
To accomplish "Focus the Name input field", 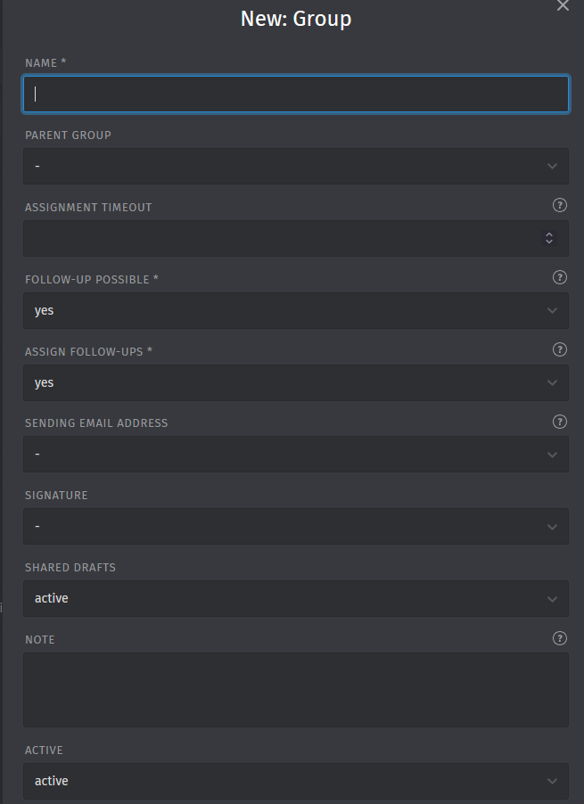I will (296, 94).
